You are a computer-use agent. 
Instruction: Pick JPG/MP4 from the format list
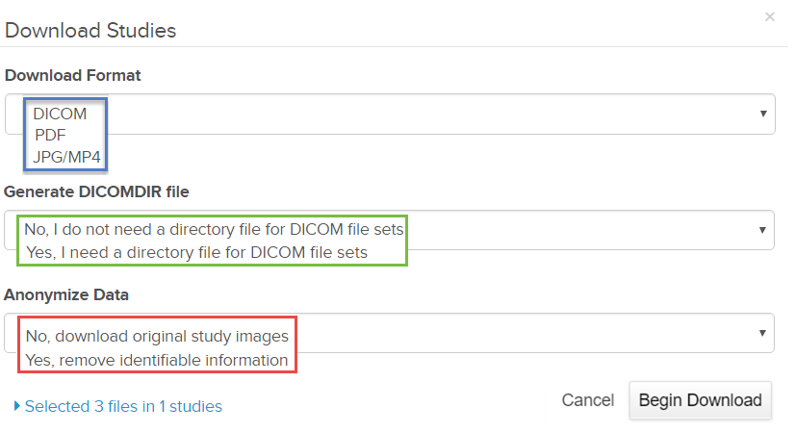pos(66,156)
